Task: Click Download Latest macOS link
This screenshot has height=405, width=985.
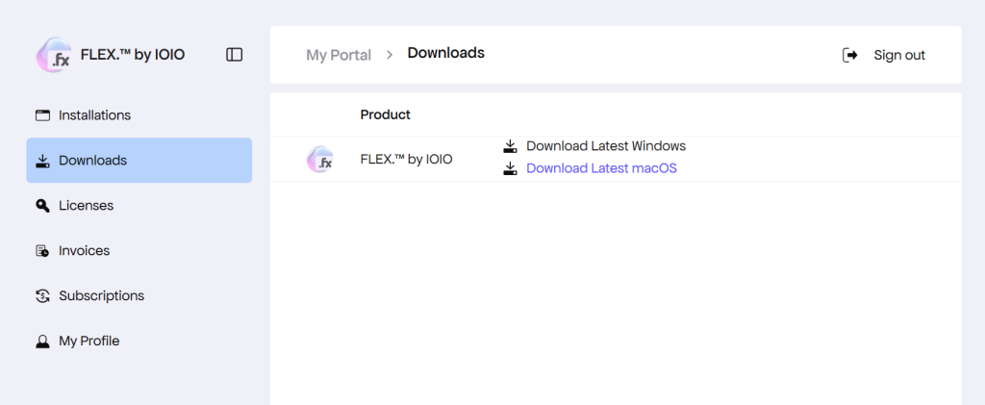Action: [x=601, y=168]
